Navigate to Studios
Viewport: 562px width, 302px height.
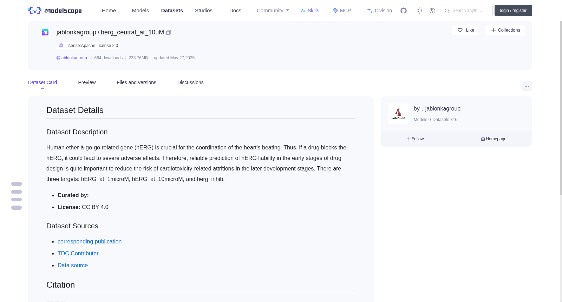(x=204, y=11)
